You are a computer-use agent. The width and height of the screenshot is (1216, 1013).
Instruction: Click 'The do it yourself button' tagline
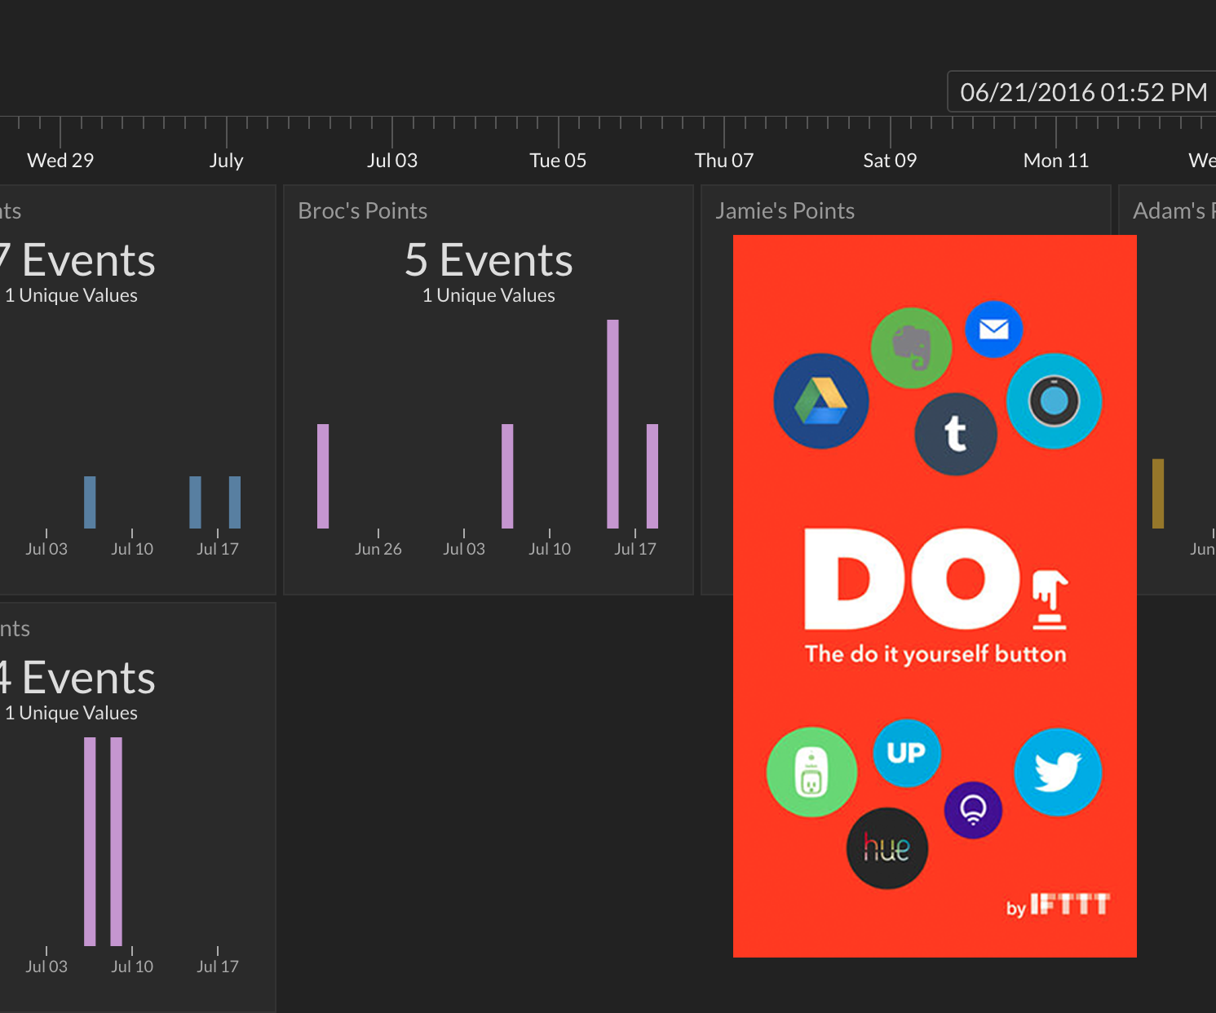coord(935,654)
